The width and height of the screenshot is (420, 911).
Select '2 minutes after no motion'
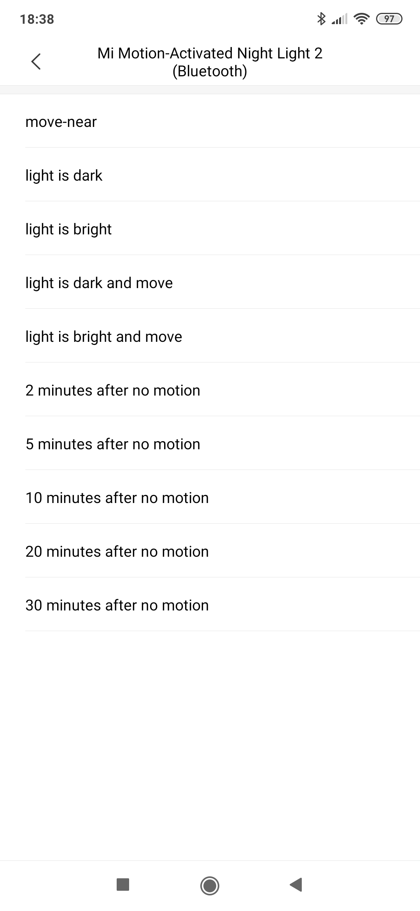pos(210,390)
